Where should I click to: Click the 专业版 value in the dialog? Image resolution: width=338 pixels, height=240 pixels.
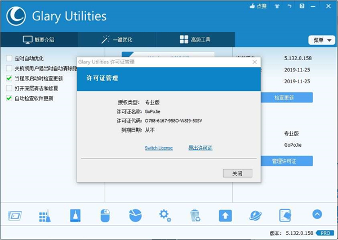[x=152, y=102]
